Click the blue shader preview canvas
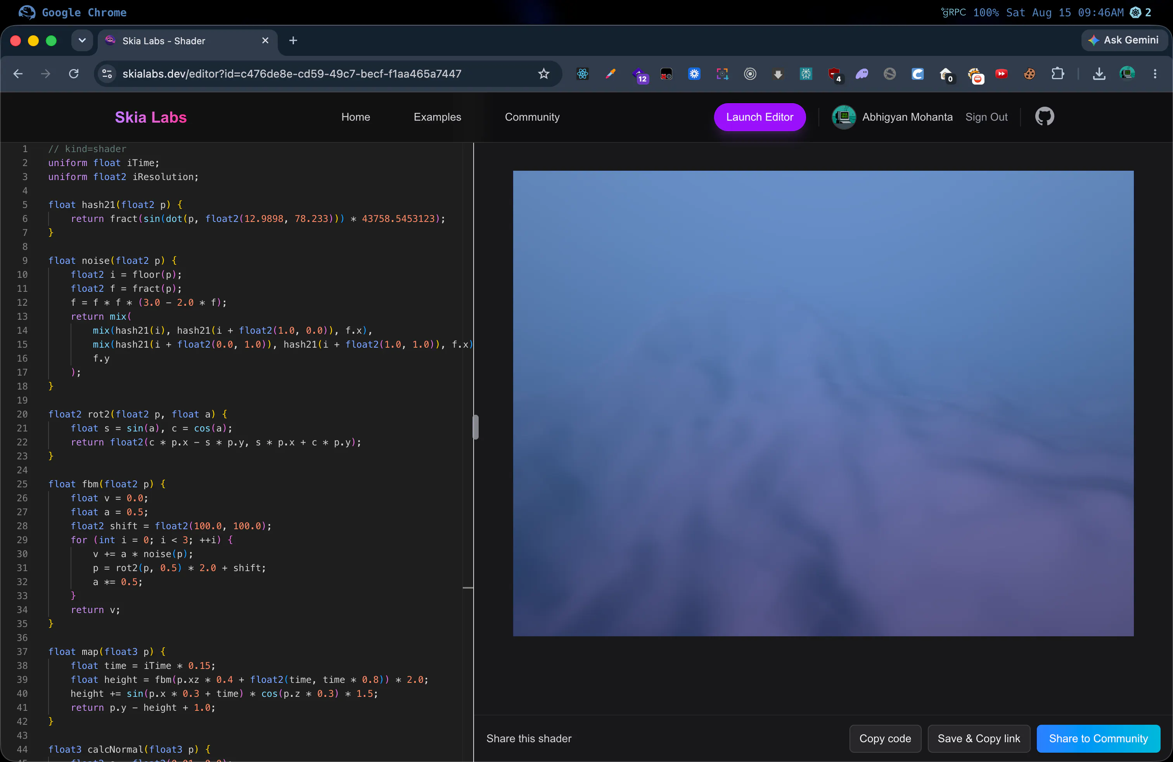The height and width of the screenshot is (762, 1173). 823,403
